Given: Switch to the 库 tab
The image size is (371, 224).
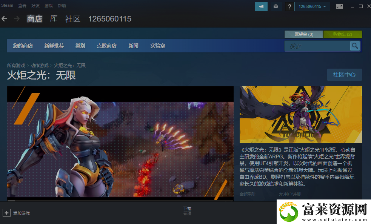Looking at the screenshot, I should click(x=54, y=18).
